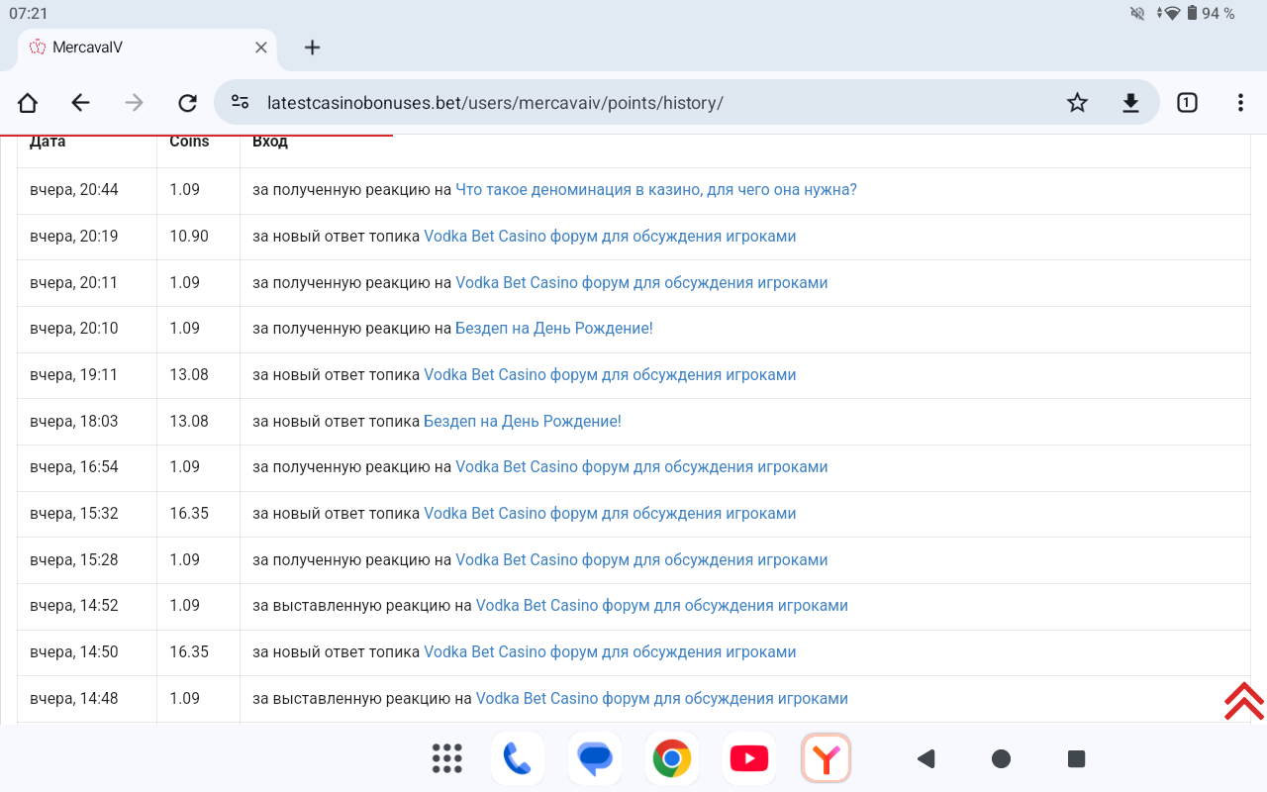Open birthday no-deposit link at 18:03
Viewport: 1267px width, 792px height.
click(x=522, y=422)
